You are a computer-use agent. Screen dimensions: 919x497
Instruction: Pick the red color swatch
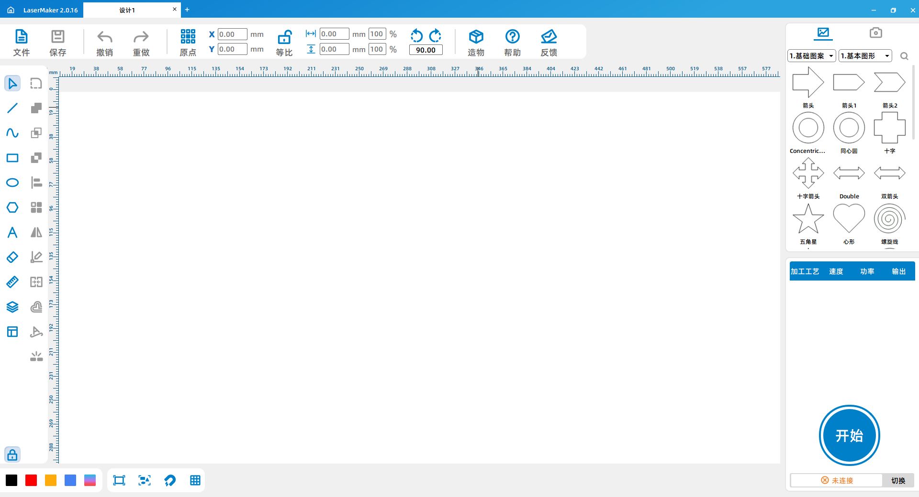coord(31,480)
